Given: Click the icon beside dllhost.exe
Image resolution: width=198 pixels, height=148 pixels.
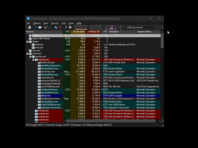Looking at the screenshot, I should click(x=39, y=96).
